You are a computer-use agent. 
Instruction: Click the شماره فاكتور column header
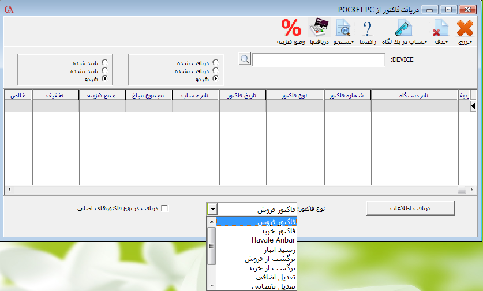click(347, 95)
